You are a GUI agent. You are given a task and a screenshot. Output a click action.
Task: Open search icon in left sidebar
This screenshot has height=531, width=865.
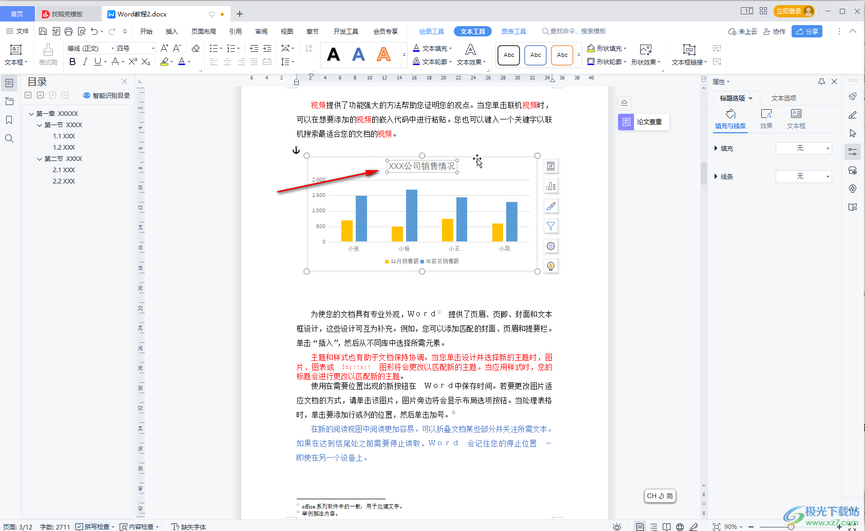coord(9,138)
